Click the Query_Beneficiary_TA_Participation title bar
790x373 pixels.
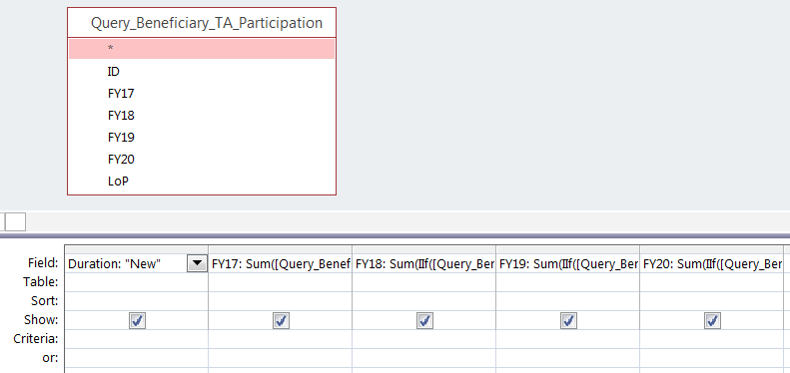(x=202, y=23)
